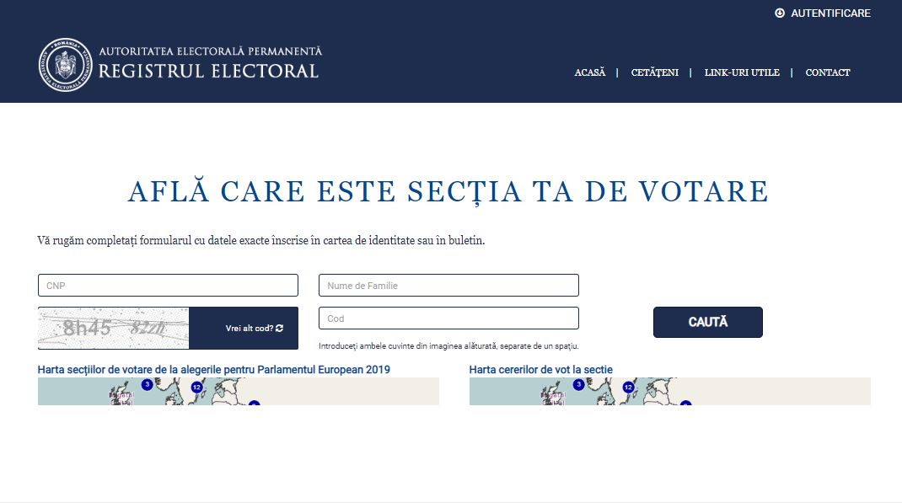Open 'Harta cererilor de vot la sectie' link
The width and height of the screenshot is (902, 503).
(541, 370)
